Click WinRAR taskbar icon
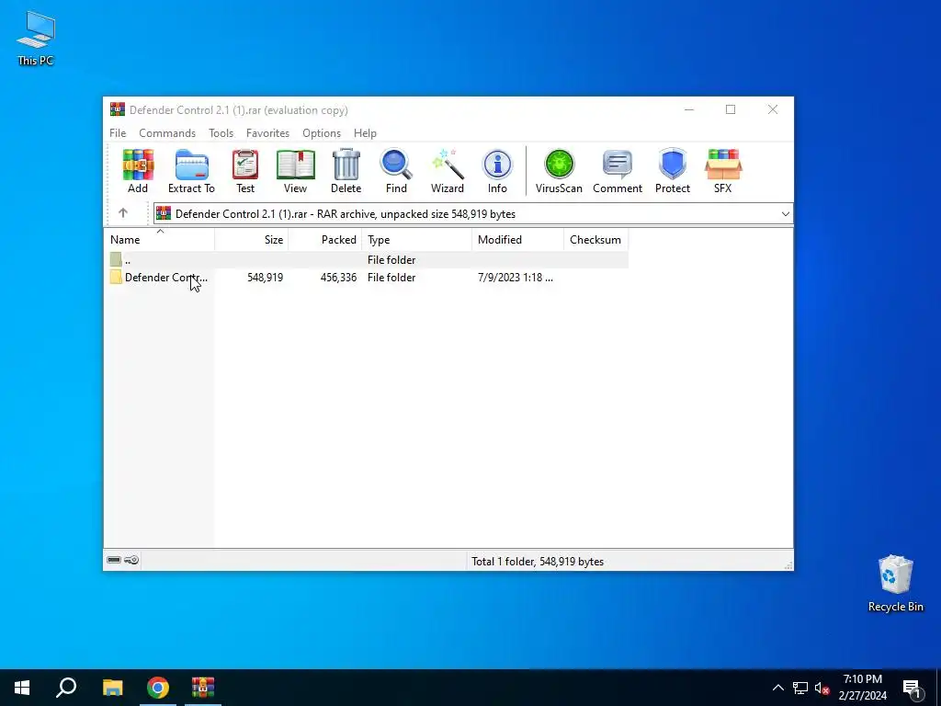This screenshot has width=941, height=706. point(203,688)
